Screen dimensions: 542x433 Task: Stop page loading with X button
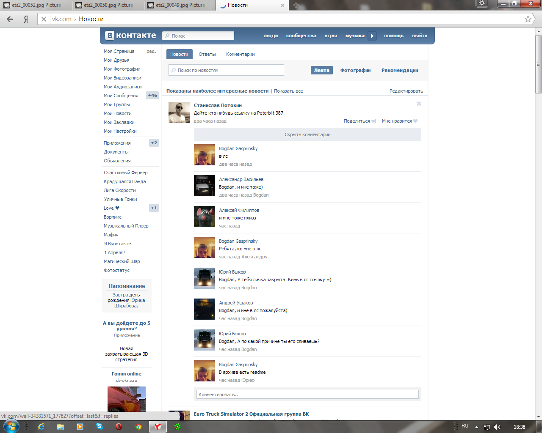[x=44, y=19]
